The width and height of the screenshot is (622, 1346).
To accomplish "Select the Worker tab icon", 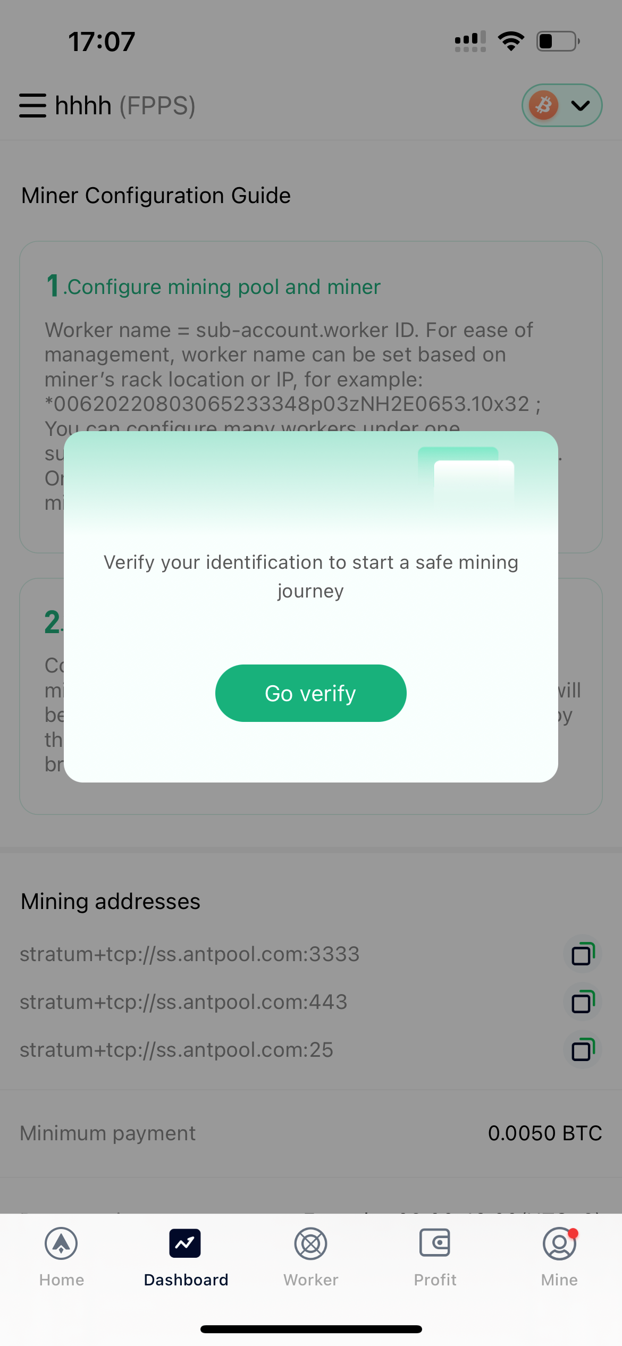I will [x=310, y=1243].
